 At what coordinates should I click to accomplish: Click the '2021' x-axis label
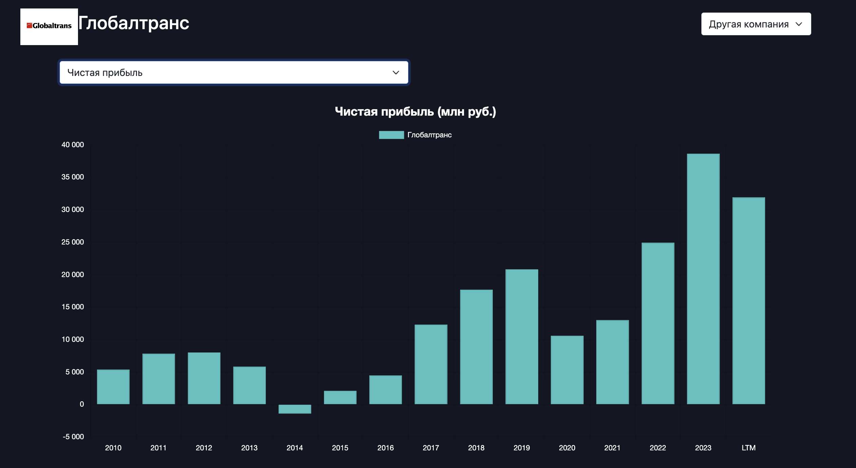point(612,448)
